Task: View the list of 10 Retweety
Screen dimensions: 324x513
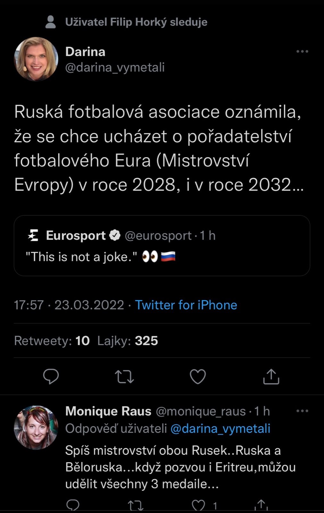Action: (52, 341)
